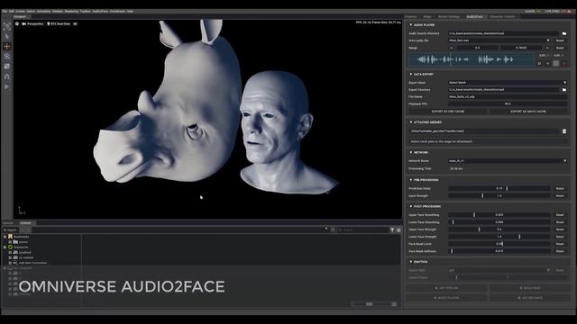Collapse the Post Processing section

click(411, 206)
